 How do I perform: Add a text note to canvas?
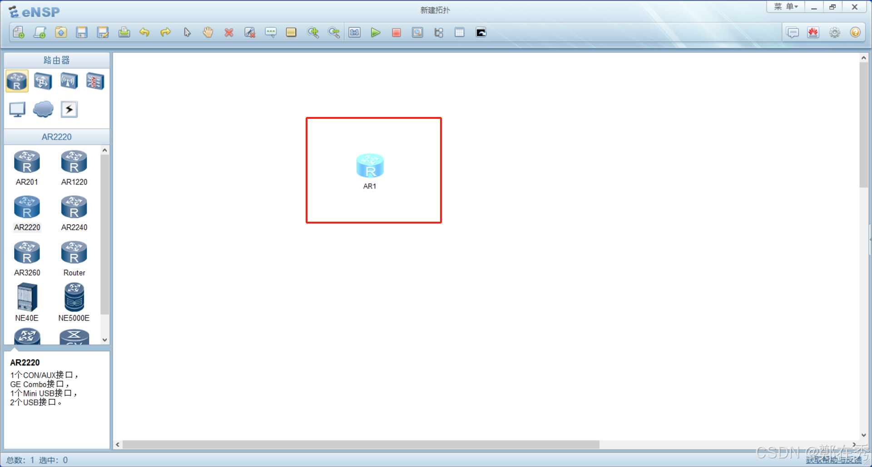point(271,32)
